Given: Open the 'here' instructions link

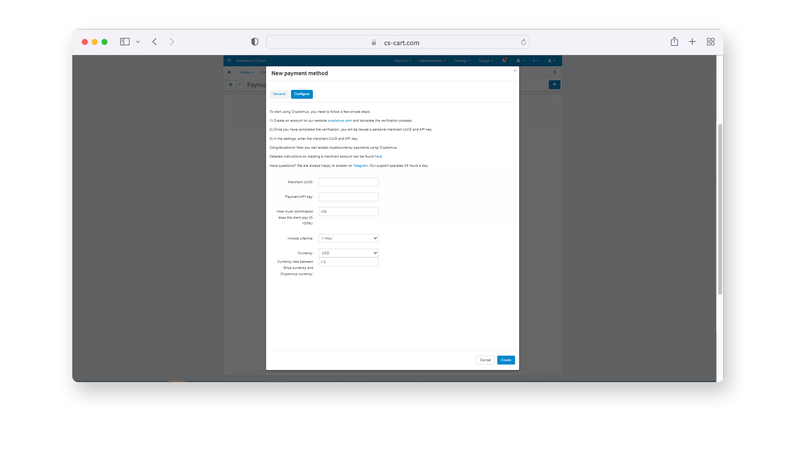Looking at the screenshot, I should 378,156.
